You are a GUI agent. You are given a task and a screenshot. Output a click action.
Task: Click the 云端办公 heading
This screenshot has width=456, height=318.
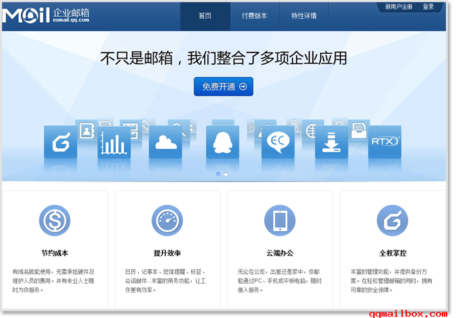[x=280, y=253]
